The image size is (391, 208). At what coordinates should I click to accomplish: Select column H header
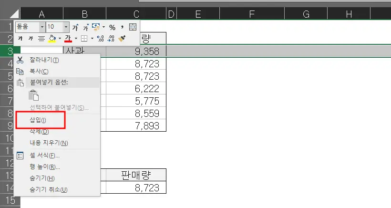[349, 14]
